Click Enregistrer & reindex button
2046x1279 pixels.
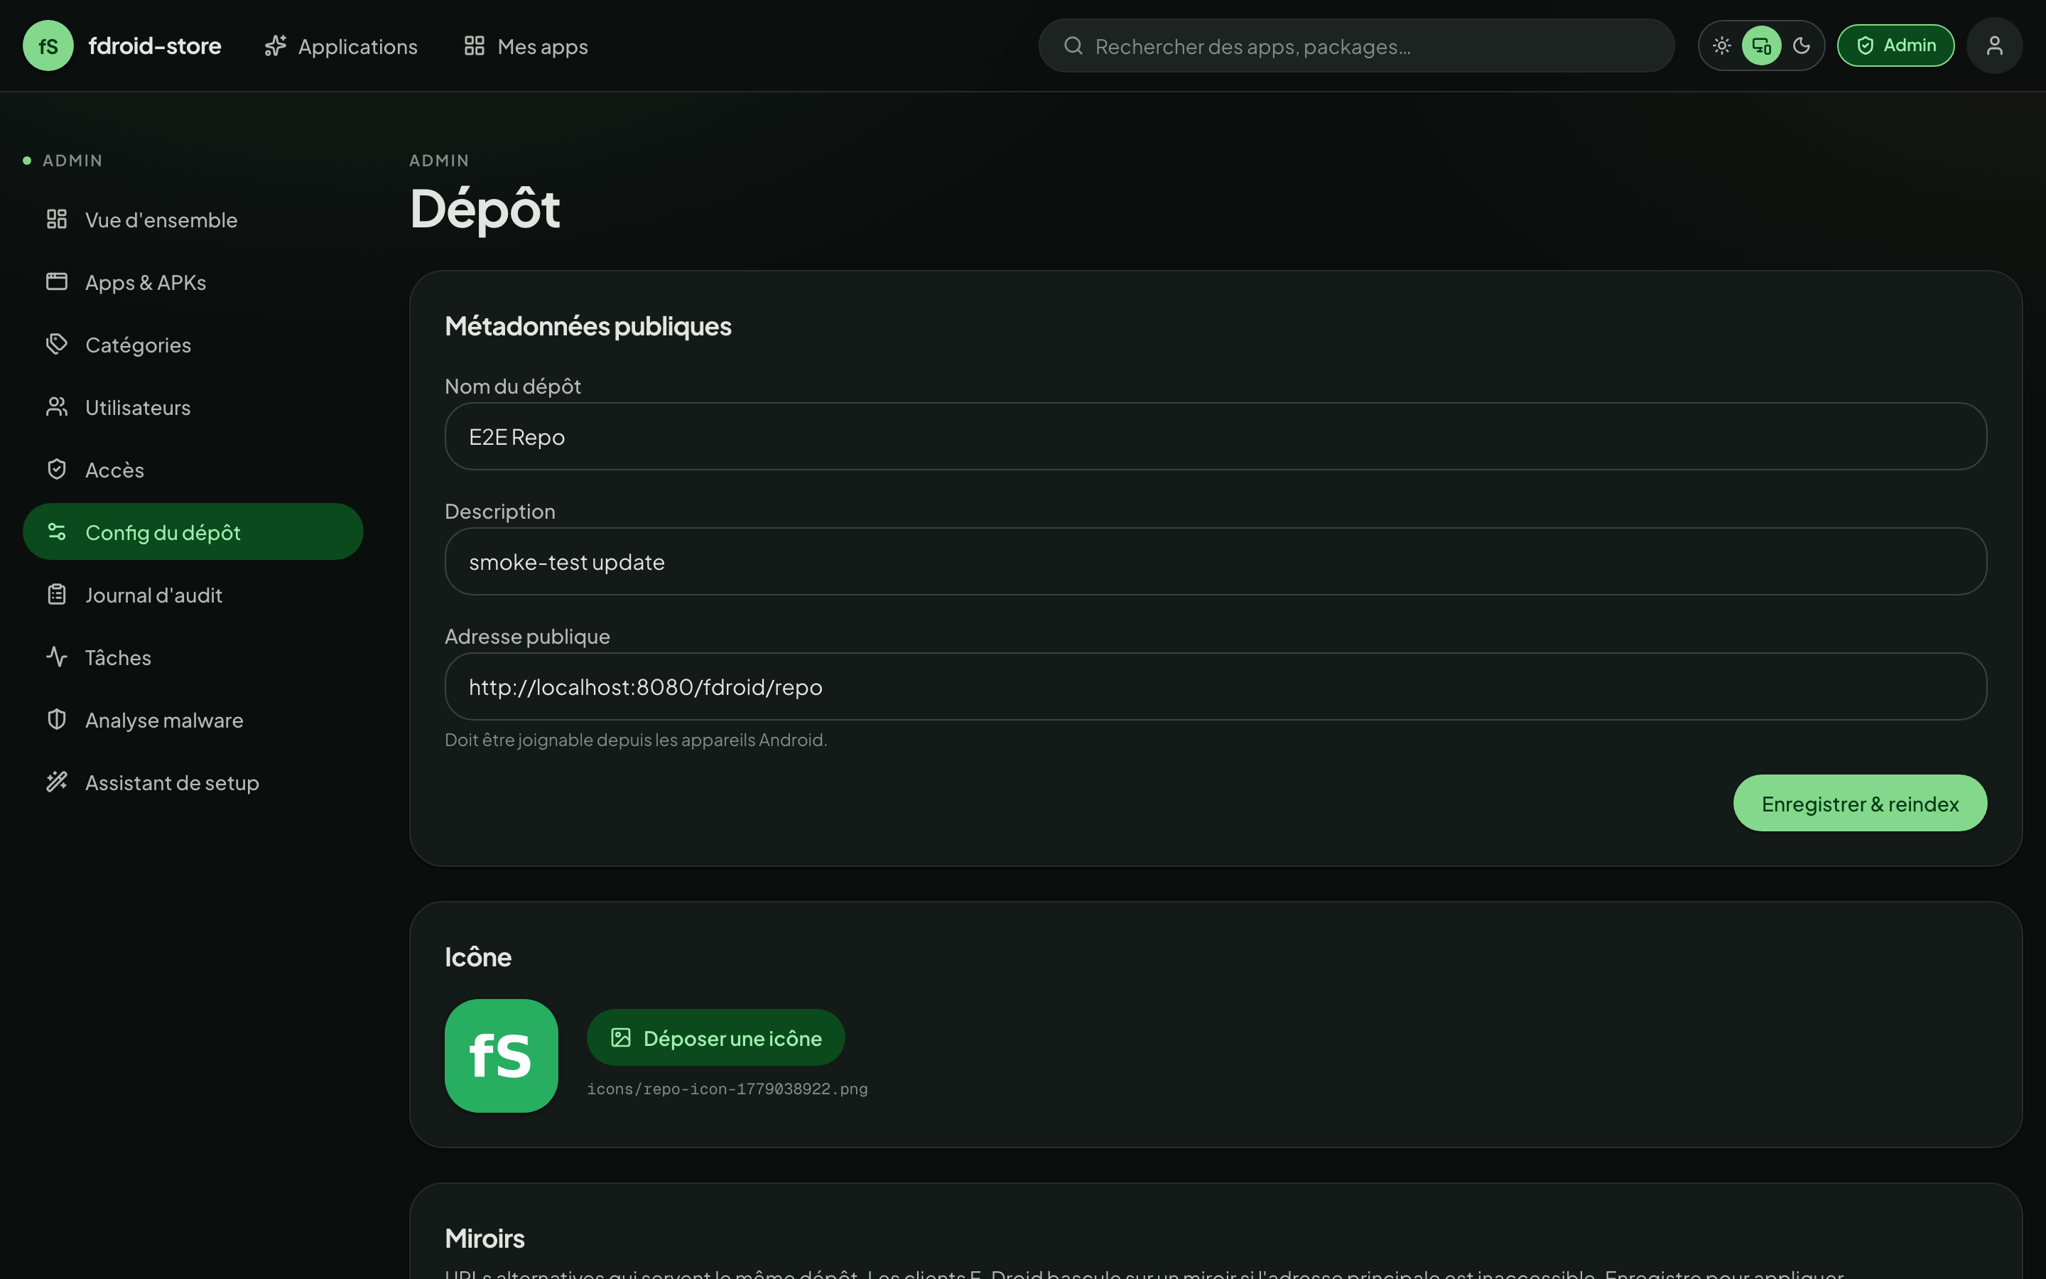coord(1860,804)
